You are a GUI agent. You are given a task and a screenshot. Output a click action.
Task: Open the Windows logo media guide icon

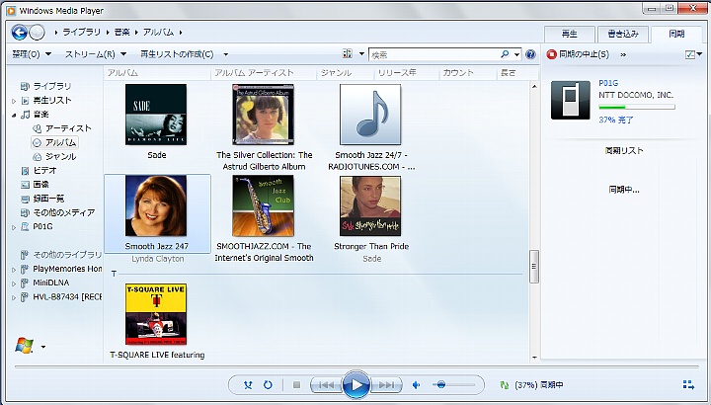coord(25,346)
